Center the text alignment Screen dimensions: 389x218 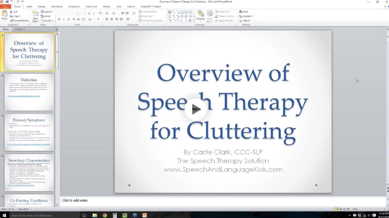(112, 19)
